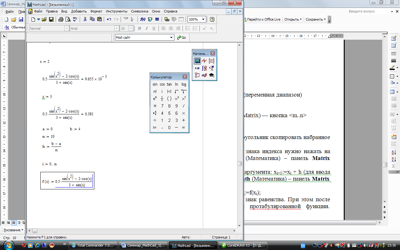Toggle the Calculator toolbar button in the Math panel
Image resolution: width=400 pixels, height=250 pixels.
197,61
